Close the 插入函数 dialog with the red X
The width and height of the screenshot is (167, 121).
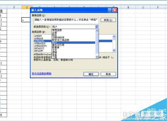[115, 10]
